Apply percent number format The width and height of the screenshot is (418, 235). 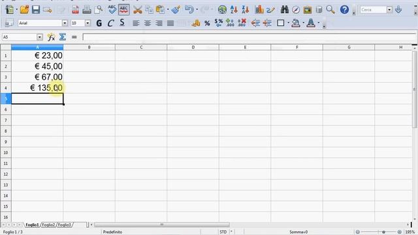point(207,23)
